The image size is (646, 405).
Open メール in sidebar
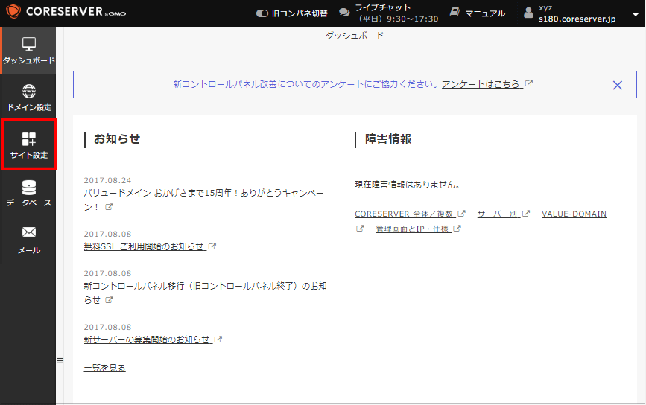28,240
